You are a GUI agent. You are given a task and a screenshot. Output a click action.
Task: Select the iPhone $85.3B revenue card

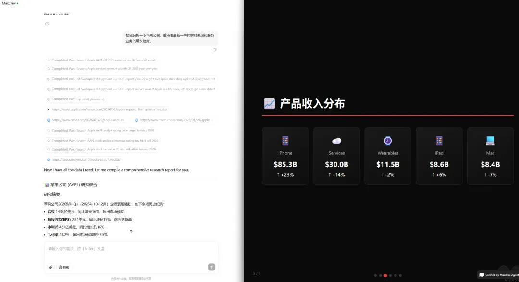[x=285, y=156]
